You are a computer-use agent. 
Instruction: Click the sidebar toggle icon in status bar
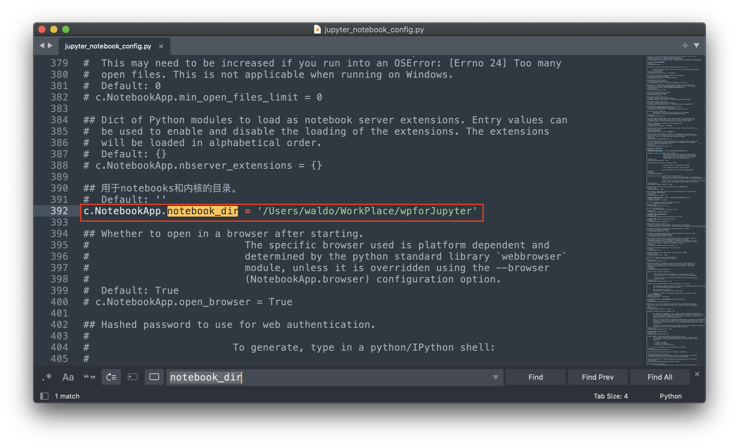coord(44,396)
